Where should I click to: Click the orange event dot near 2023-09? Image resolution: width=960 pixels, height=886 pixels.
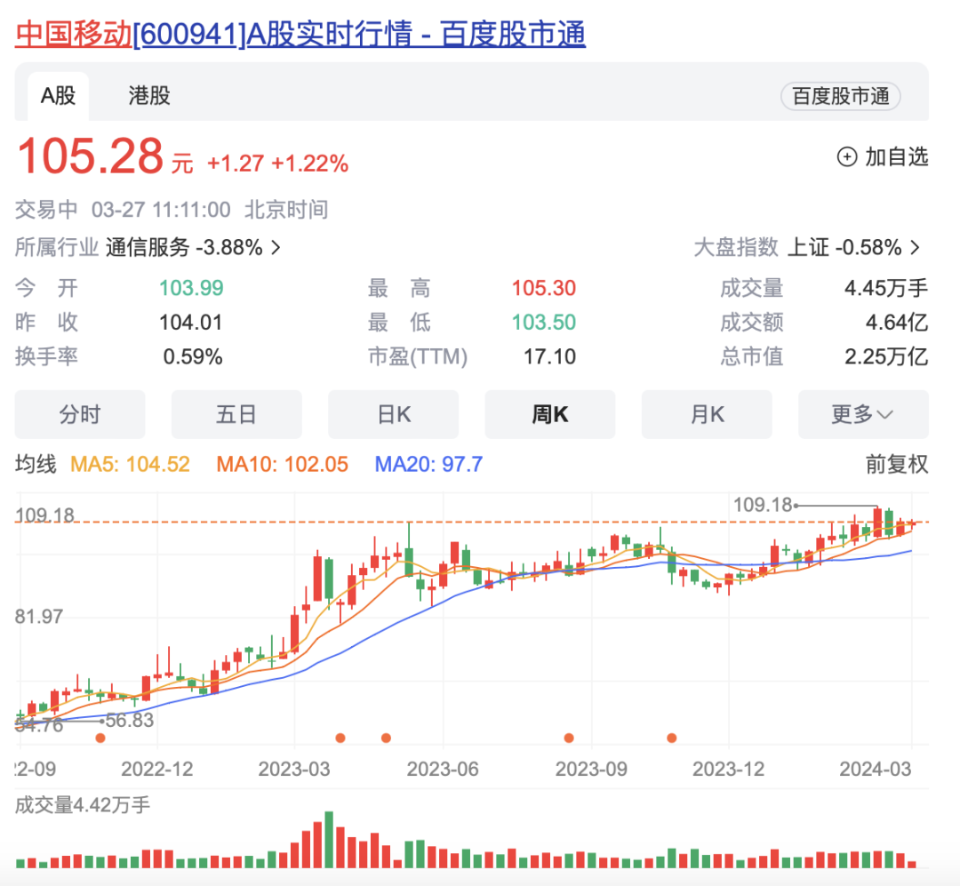pos(569,738)
